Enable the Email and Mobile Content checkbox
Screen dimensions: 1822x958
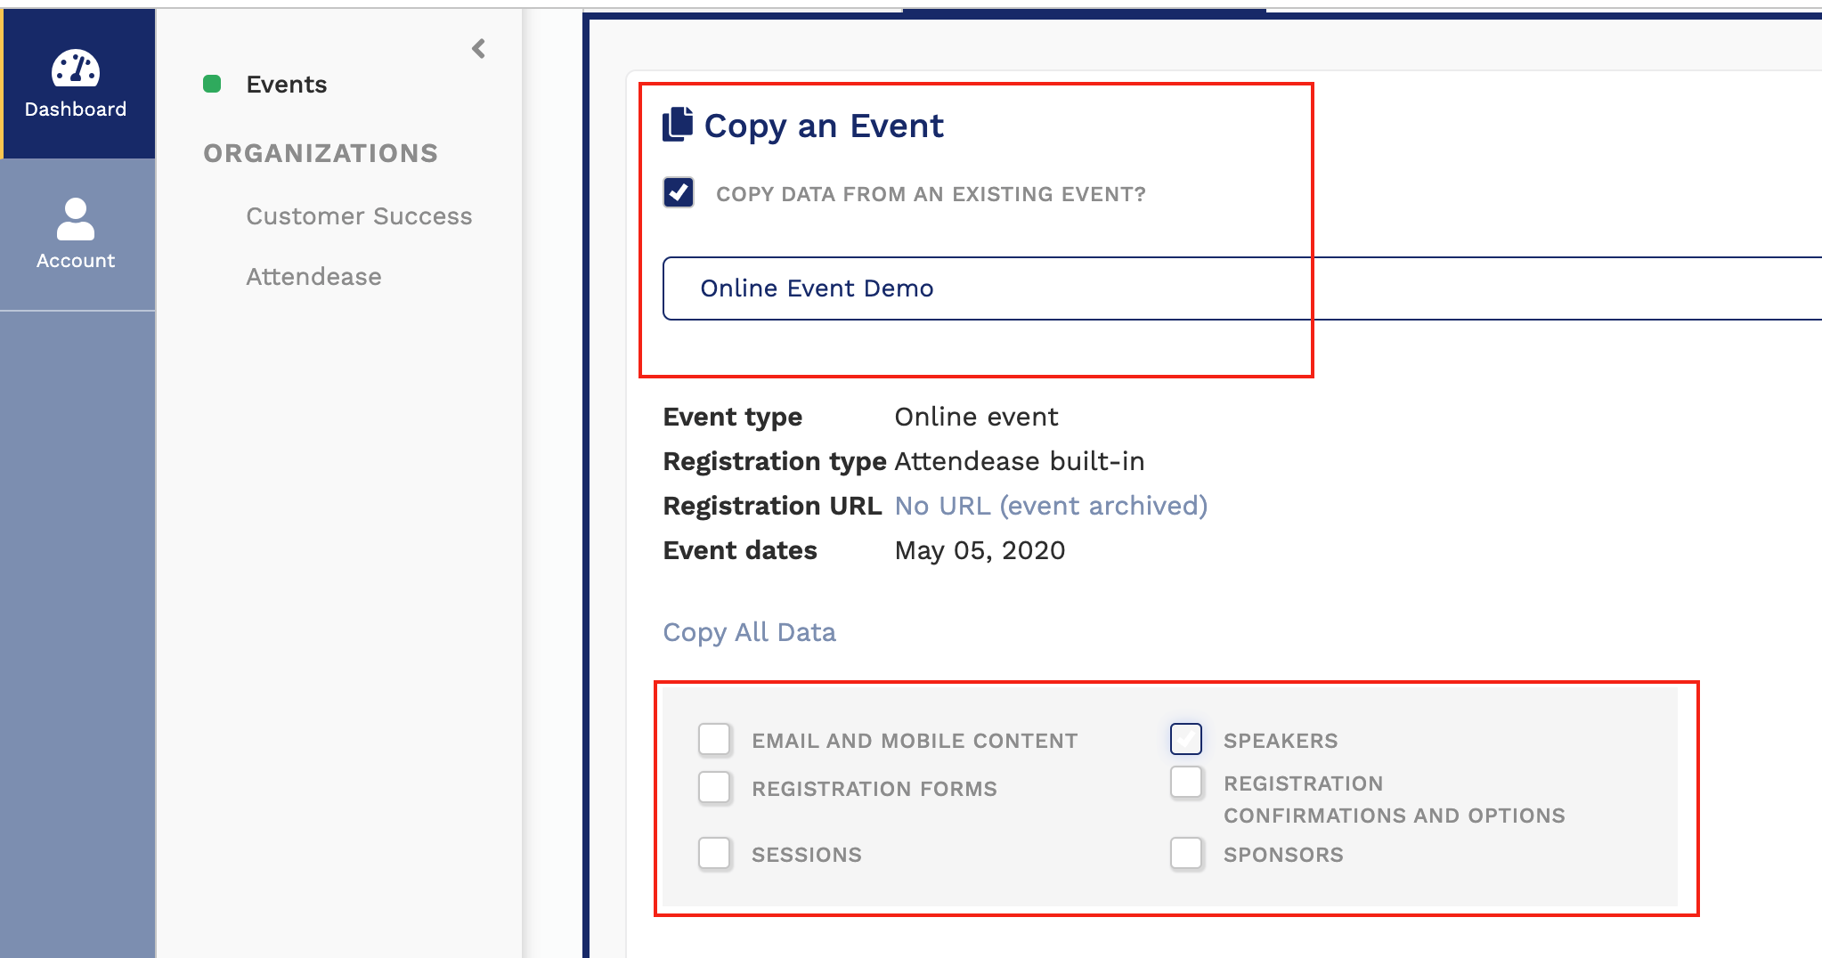tap(715, 739)
